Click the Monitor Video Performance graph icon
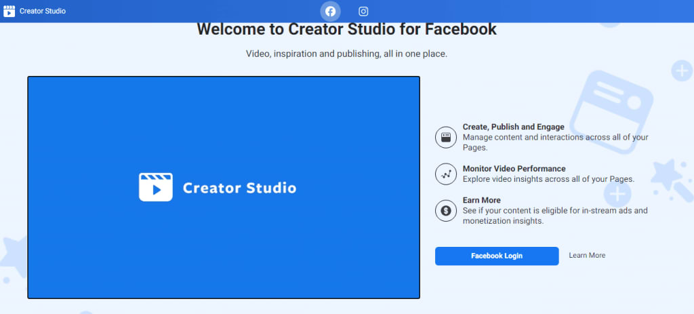Image resolution: width=694 pixels, height=314 pixels. tap(446, 174)
